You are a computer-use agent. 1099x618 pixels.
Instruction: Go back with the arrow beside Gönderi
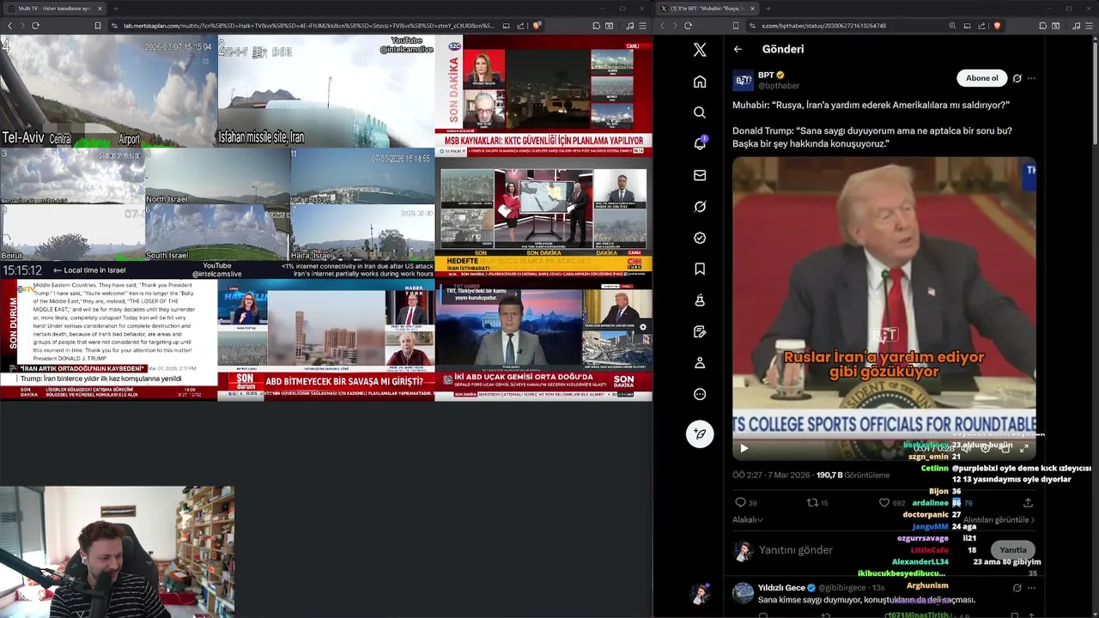738,49
